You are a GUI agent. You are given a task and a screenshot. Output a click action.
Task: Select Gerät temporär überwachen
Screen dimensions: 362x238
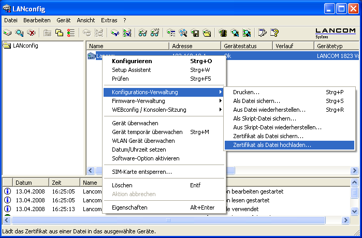coord(164,132)
